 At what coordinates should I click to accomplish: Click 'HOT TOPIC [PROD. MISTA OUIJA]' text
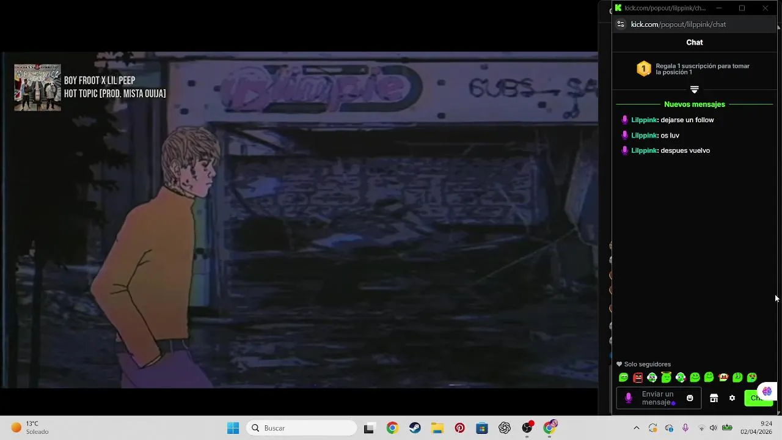pyautogui.click(x=115, y=94)
